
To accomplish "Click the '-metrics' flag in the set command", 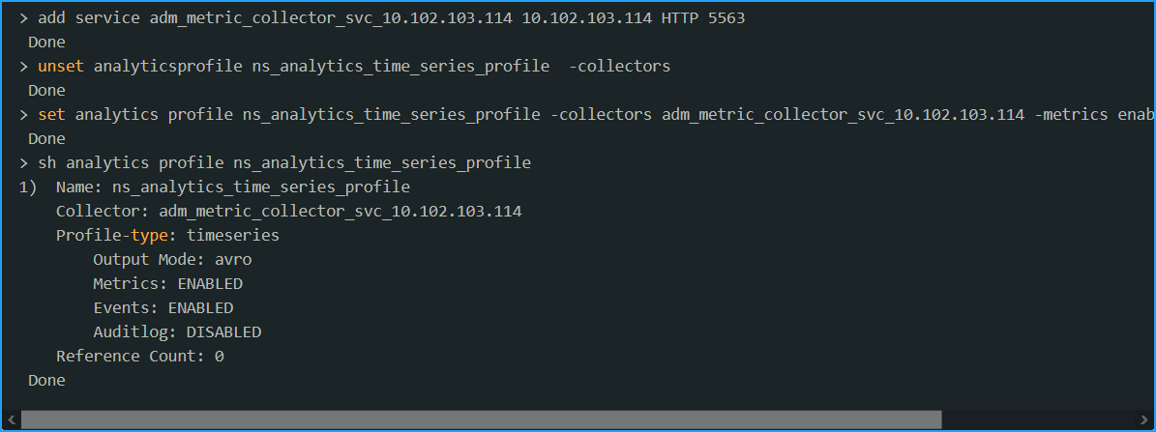I will pos(1071,114).
